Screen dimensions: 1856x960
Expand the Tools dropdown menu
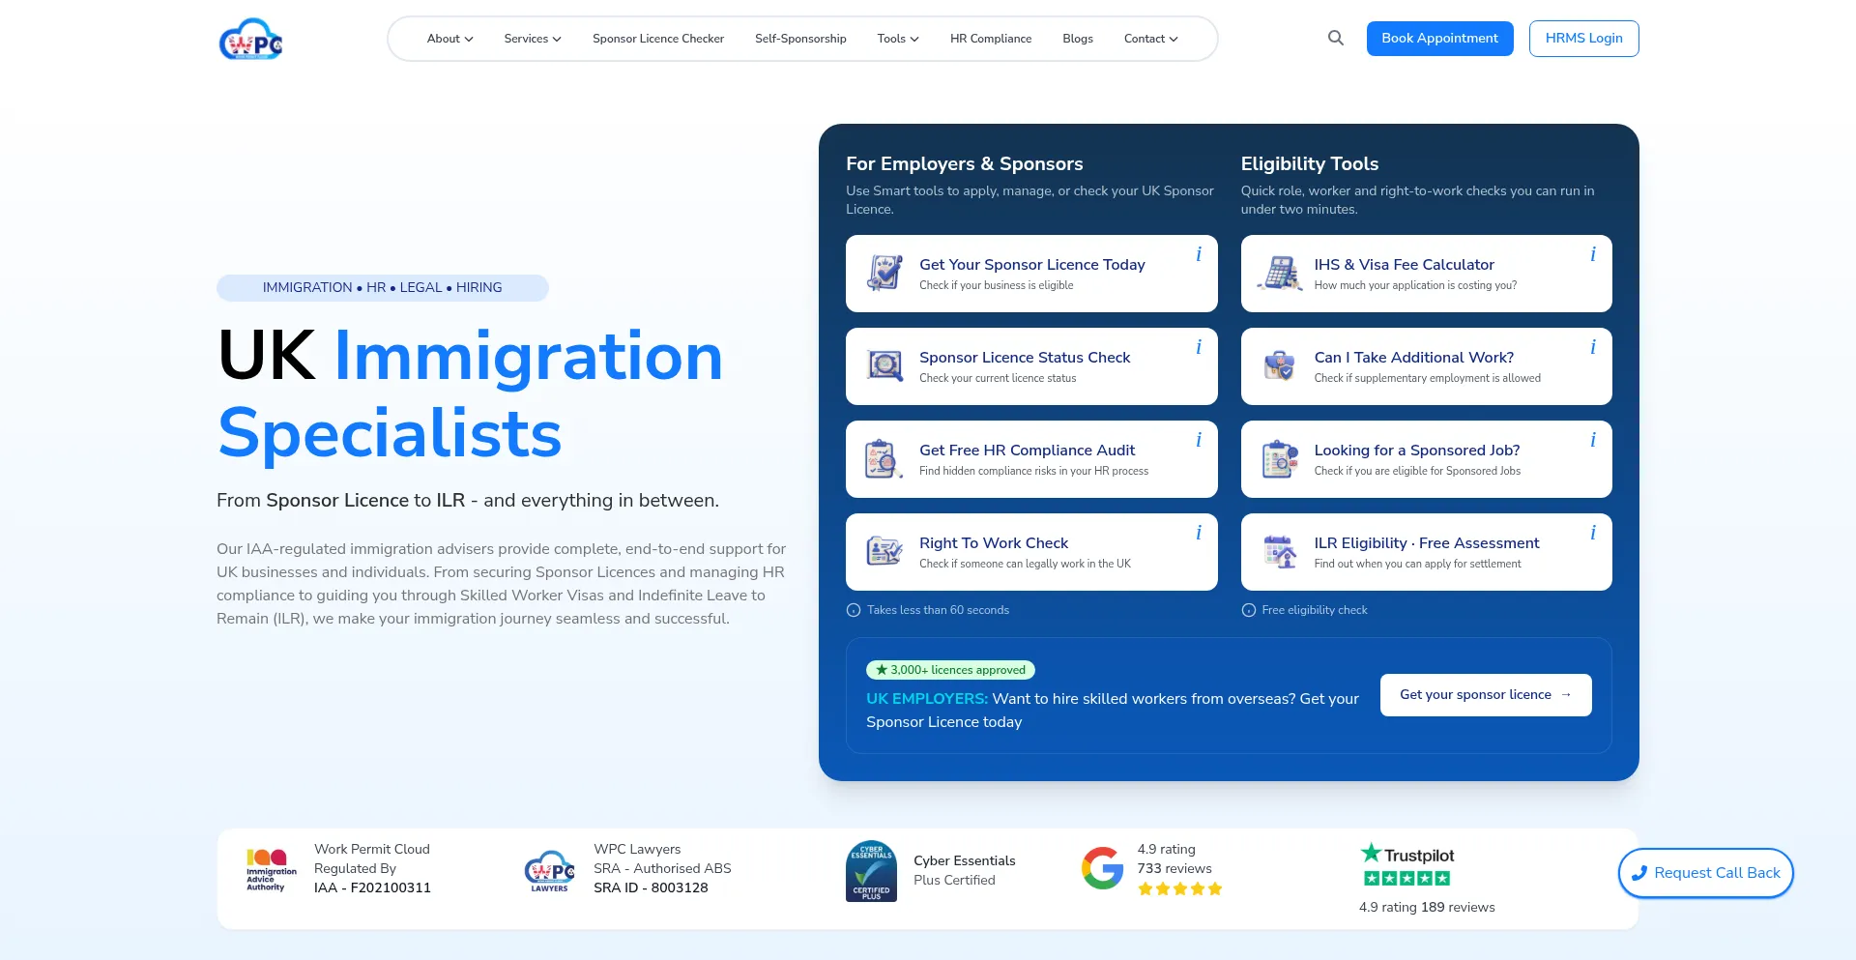898,39
